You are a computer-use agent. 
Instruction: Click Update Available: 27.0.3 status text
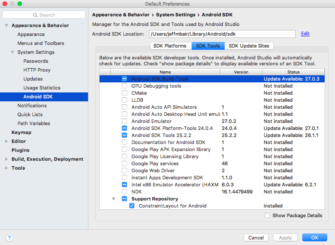(292, 79)
